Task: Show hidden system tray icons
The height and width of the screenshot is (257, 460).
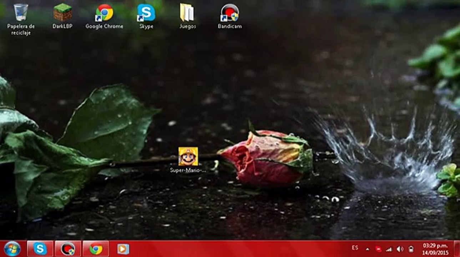Action: pyautogui.click(x=368, y=249)
